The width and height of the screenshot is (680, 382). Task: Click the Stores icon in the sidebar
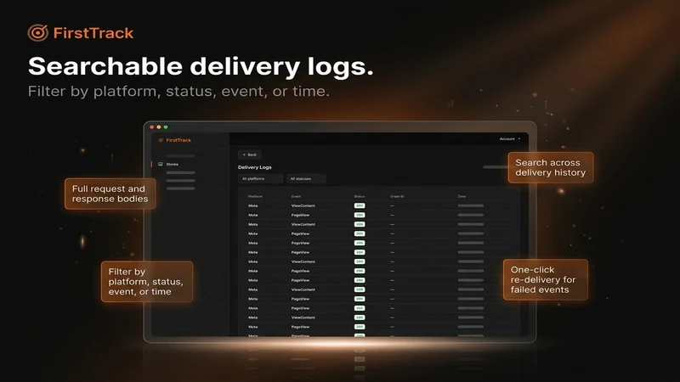[x=161, y=164]
